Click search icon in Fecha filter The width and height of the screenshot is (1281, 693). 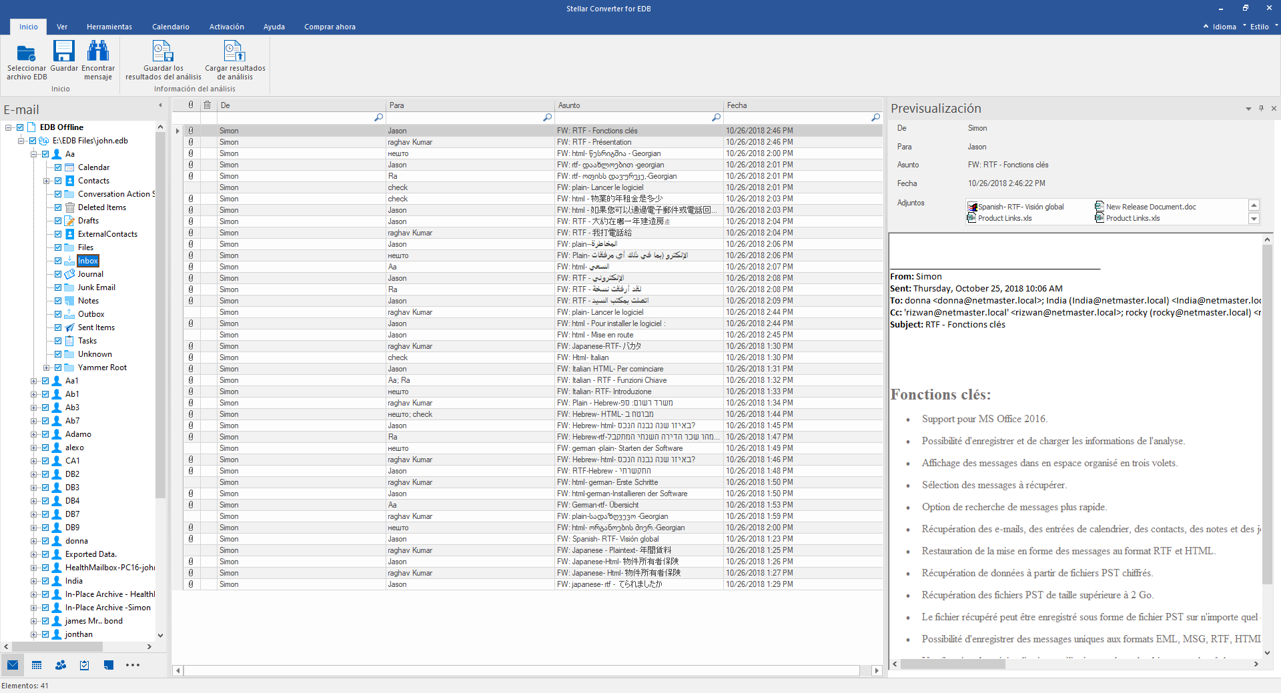tap(875, 117)
